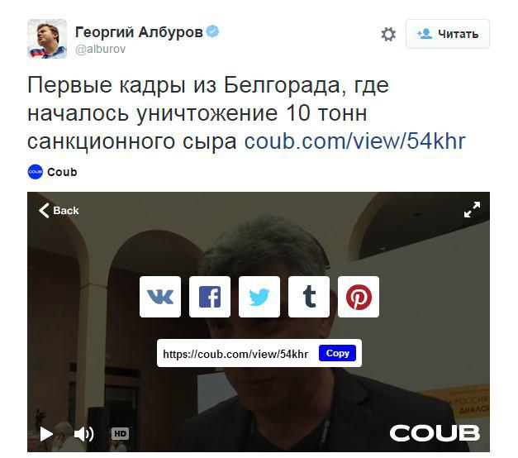The image size is (518, 458).
Task: Toggle HD video quality
Action: (x=121, y=433)
